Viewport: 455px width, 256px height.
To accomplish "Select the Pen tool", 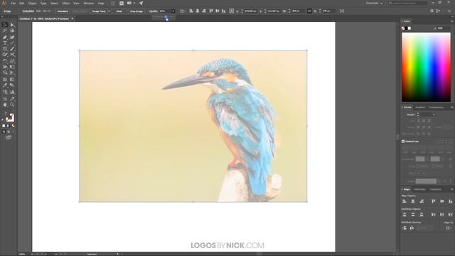I will point(5,38).
